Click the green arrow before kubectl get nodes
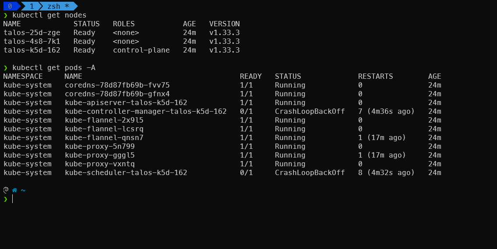 [5, 15]
